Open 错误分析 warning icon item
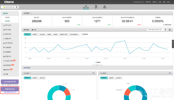Viewport: 174px width, 100px height. [10, 56]
